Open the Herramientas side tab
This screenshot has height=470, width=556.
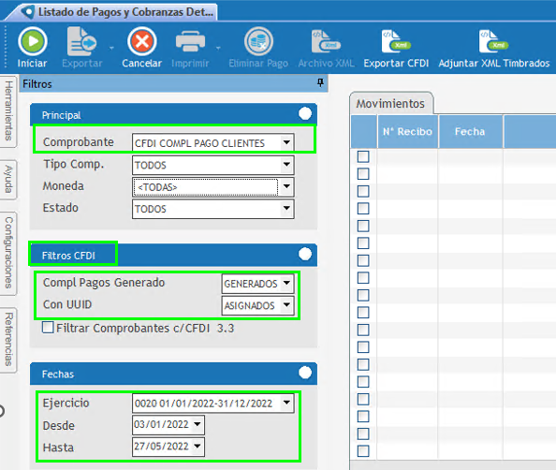click(x=8, y=110)
